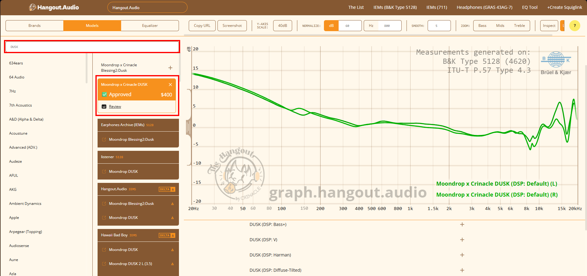
Task: Toggle Hz normalization mode
Action: tap(371, 26)
